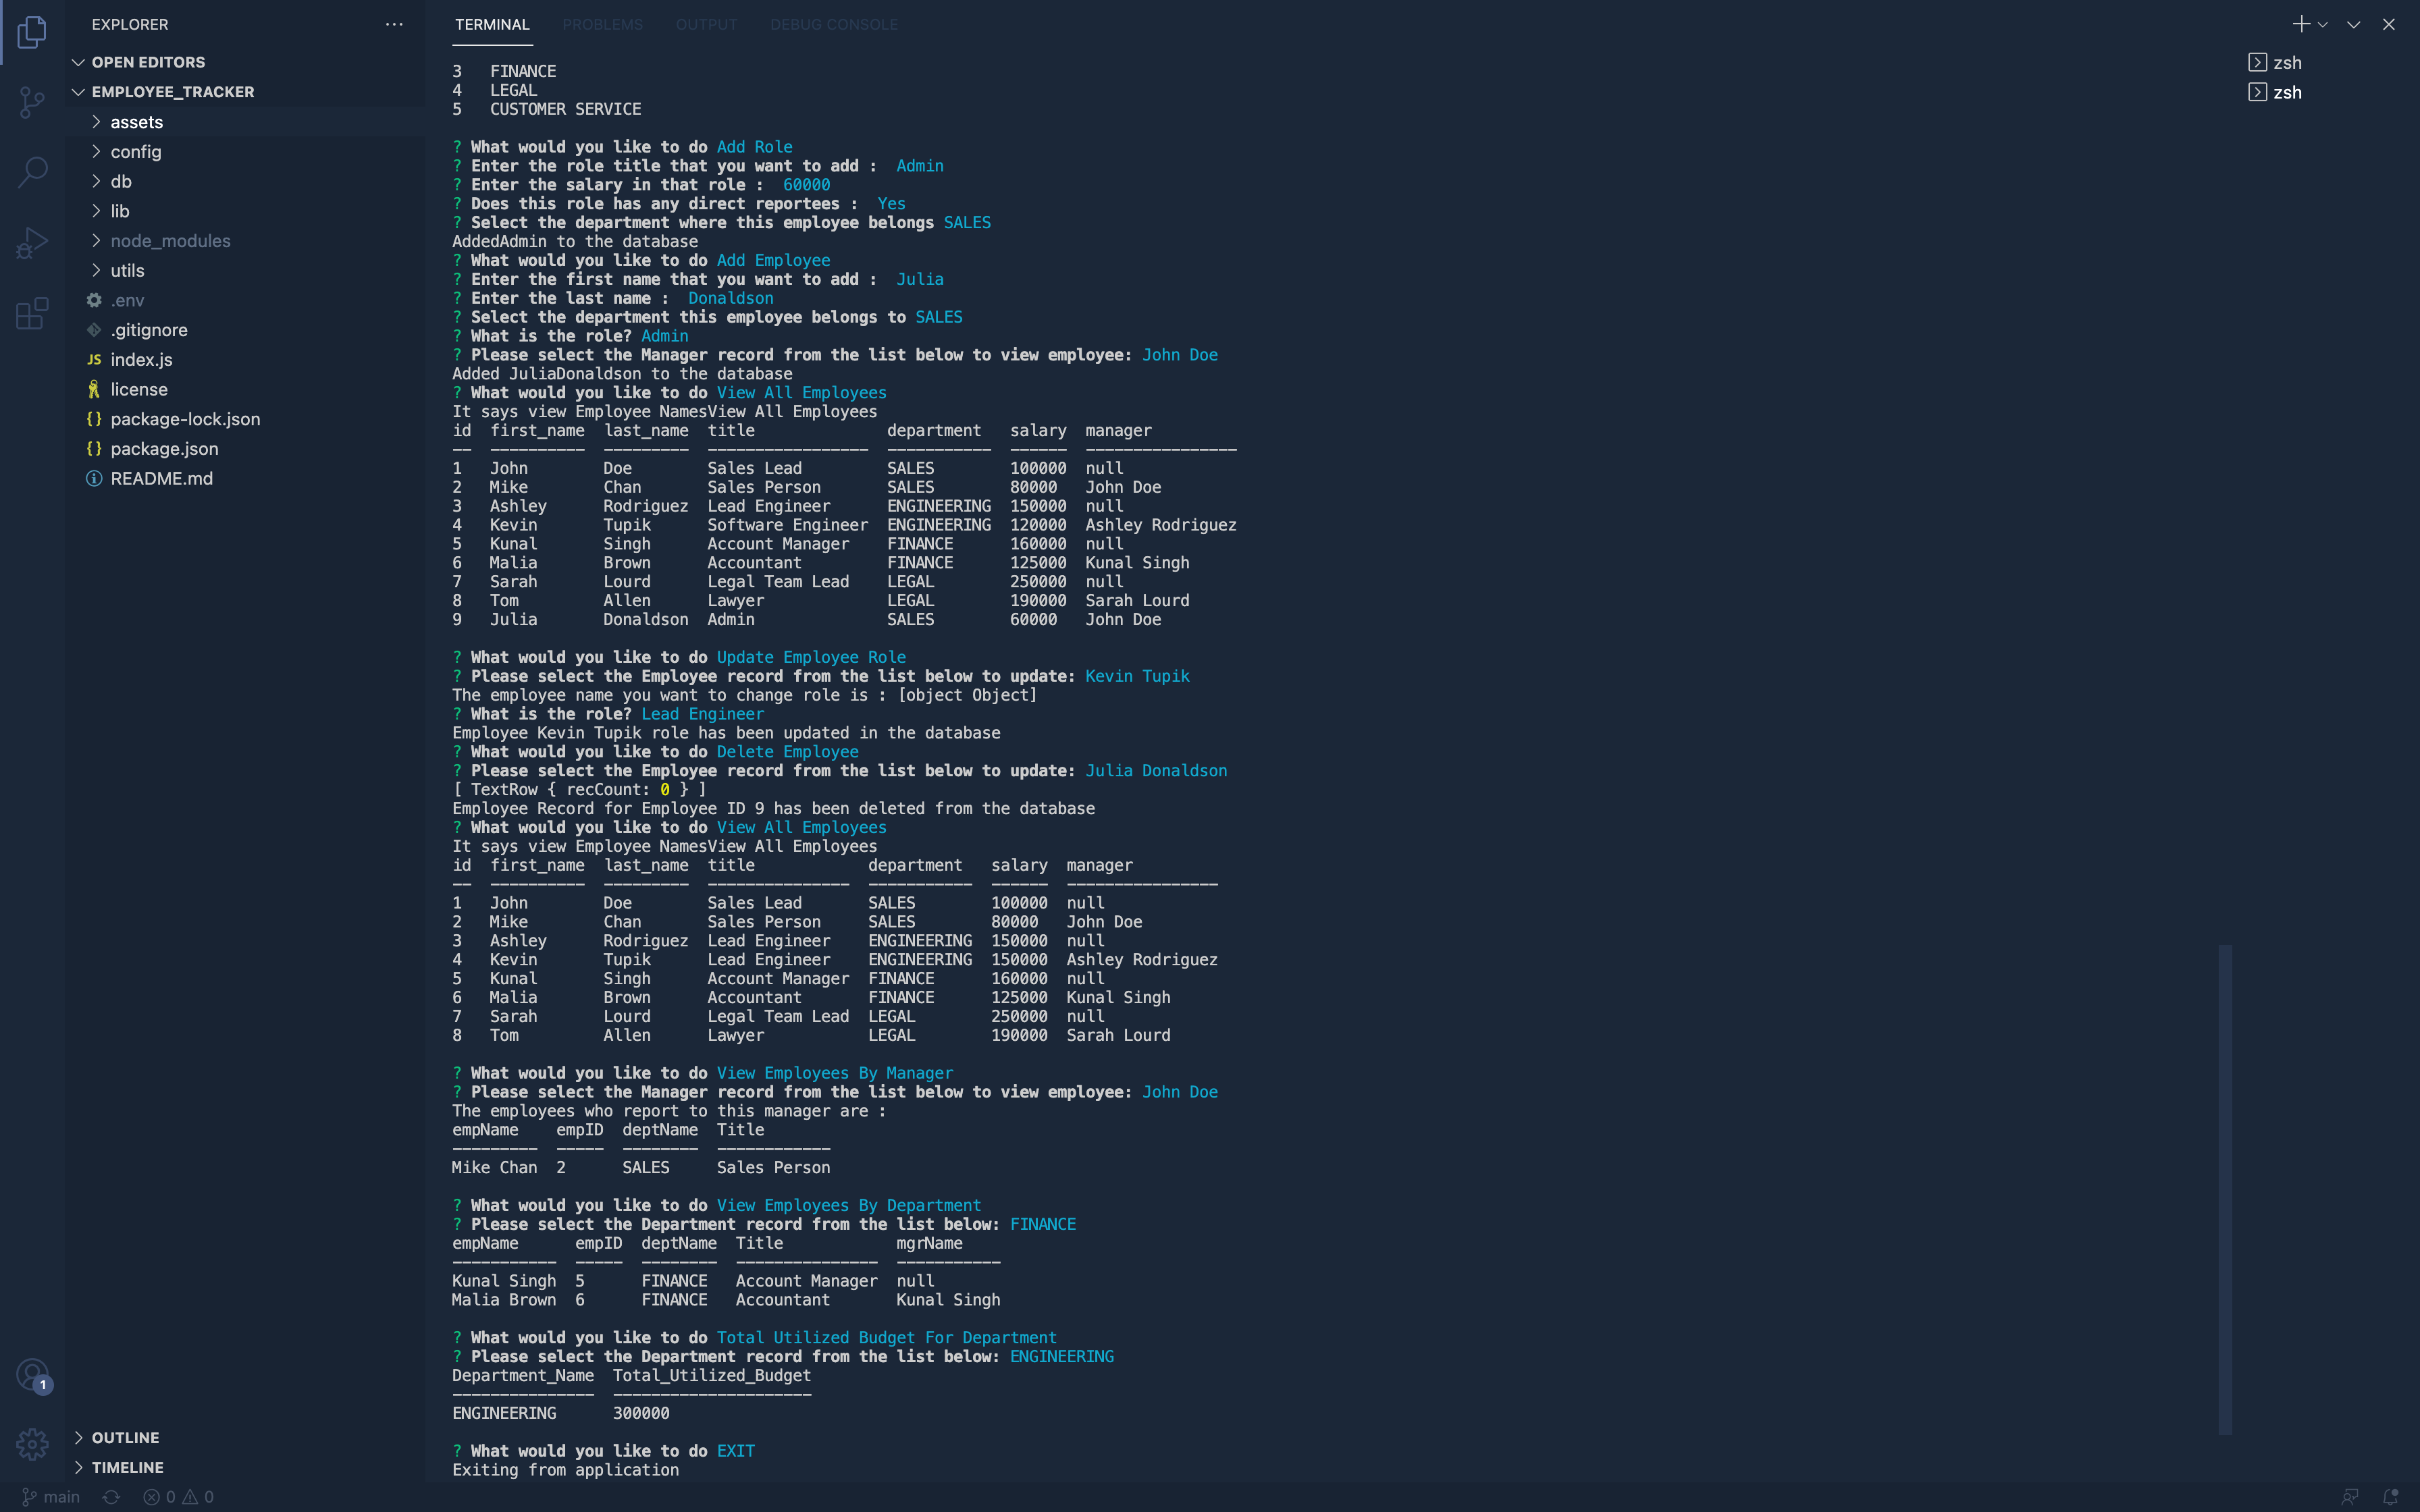Click the 'Delete Employee' terminal text
The height and width of the screenshot is (1512, 2420).
pos(787,752)
